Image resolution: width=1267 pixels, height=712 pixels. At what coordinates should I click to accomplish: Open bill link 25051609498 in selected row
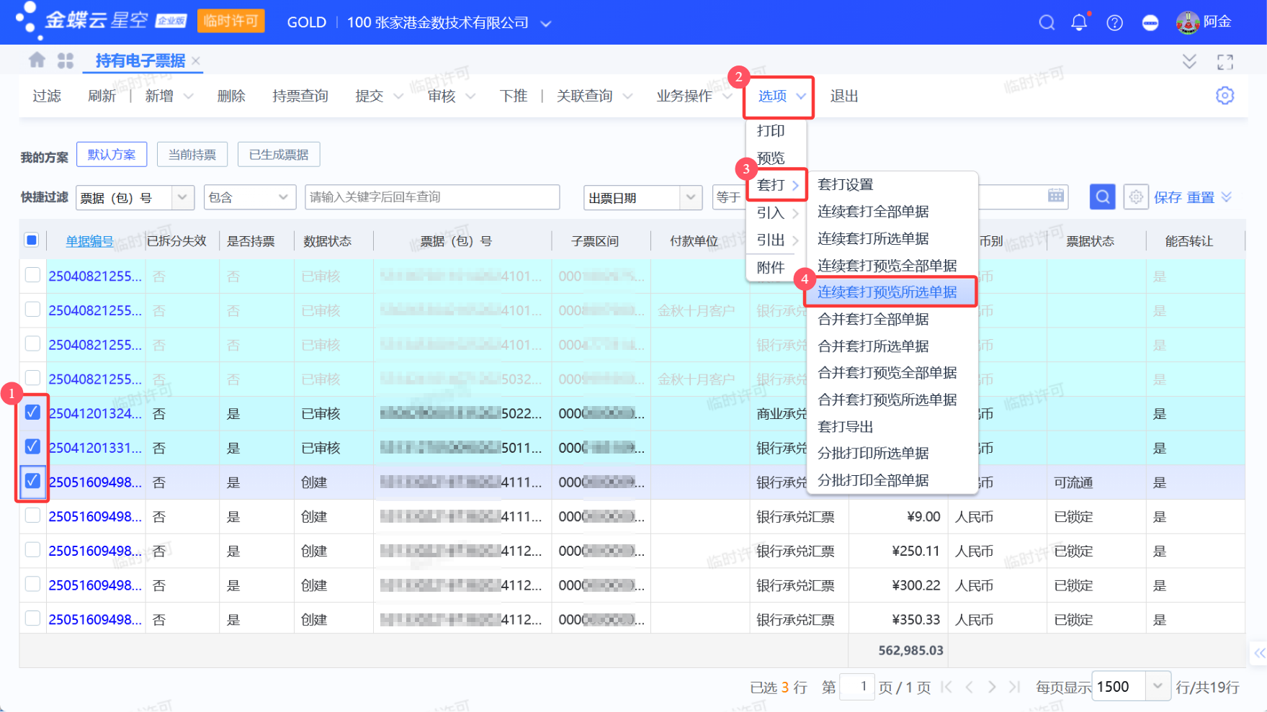(95, 482)
